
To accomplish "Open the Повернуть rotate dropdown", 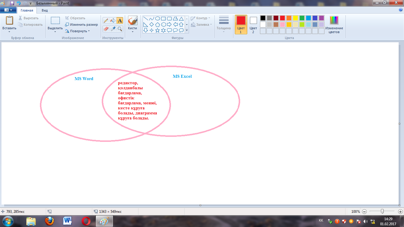I will [77, 31].
